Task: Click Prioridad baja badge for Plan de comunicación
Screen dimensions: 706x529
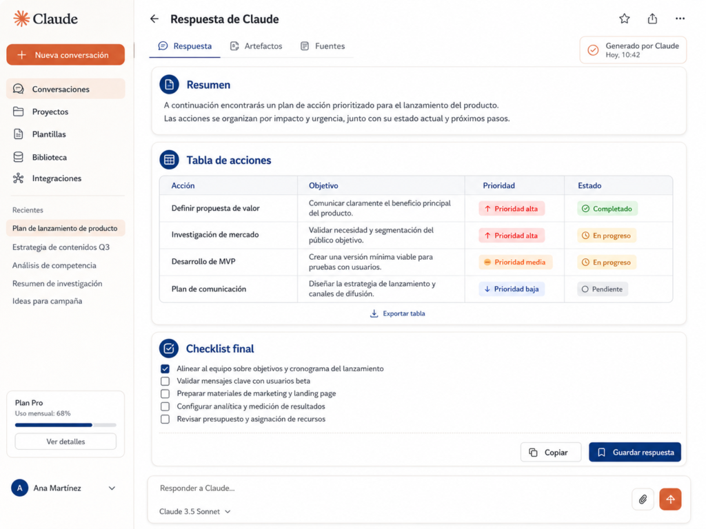Action: (x=512, y=289)
